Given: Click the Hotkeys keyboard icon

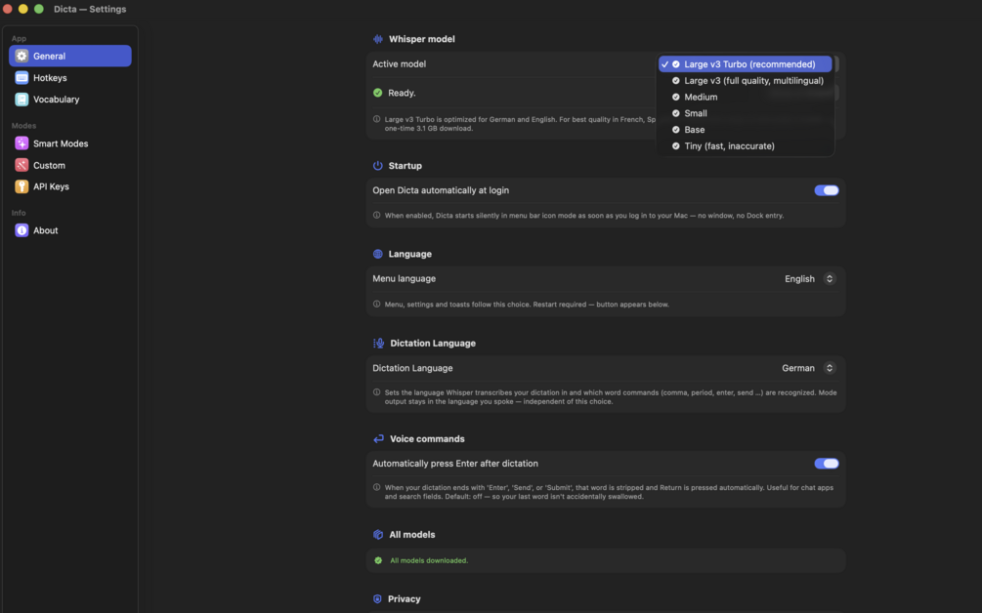Looking at the screenshot, I should coord(21,77).
